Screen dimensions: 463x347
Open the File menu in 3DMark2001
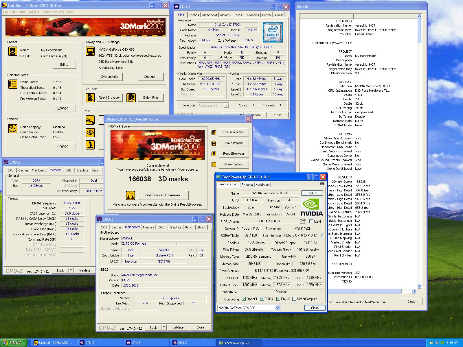(x=5, y=12)
